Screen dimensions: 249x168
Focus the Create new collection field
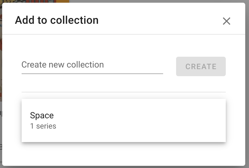(92, 65)
